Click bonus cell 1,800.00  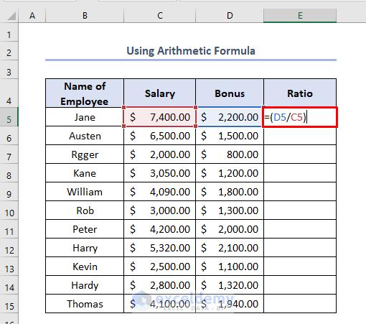coord(230,192)
